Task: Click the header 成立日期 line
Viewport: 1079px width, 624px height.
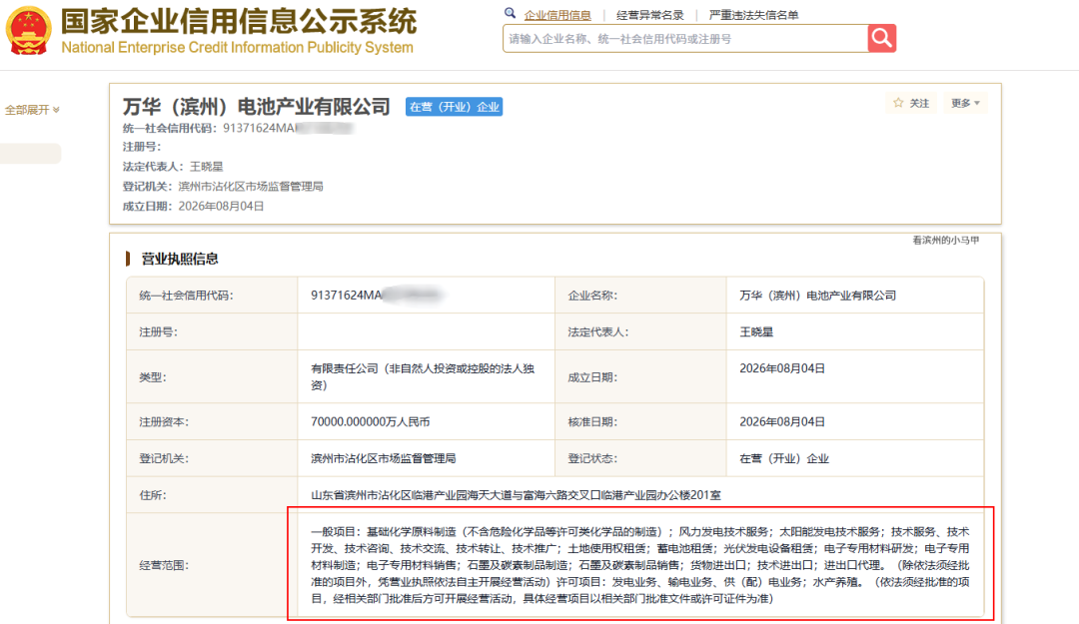Action: tap(194, 207)
